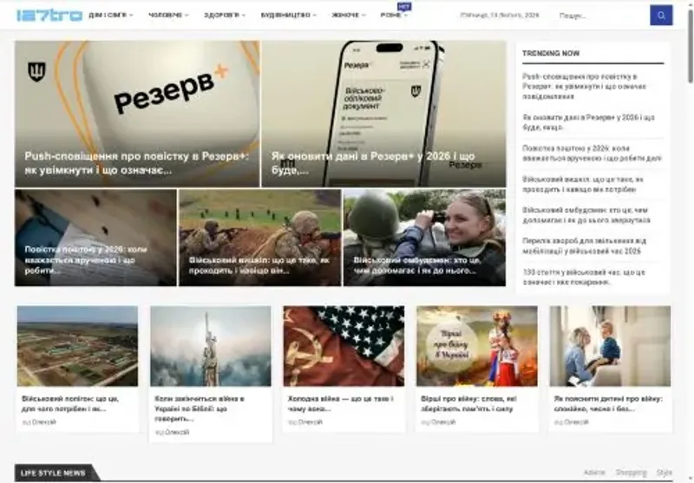The image size is (694, 483).
Task: Expand the Жіноче navigation menu
Action: click(x=349, y=16)
